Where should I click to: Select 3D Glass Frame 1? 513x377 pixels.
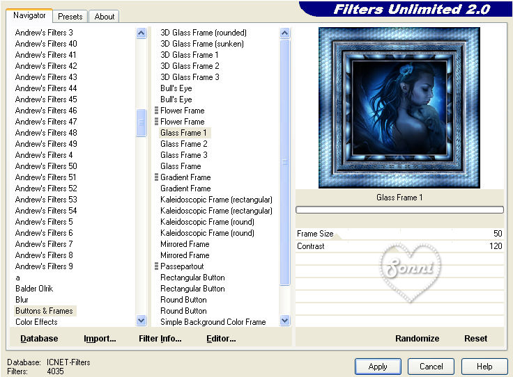click(189, 55)
